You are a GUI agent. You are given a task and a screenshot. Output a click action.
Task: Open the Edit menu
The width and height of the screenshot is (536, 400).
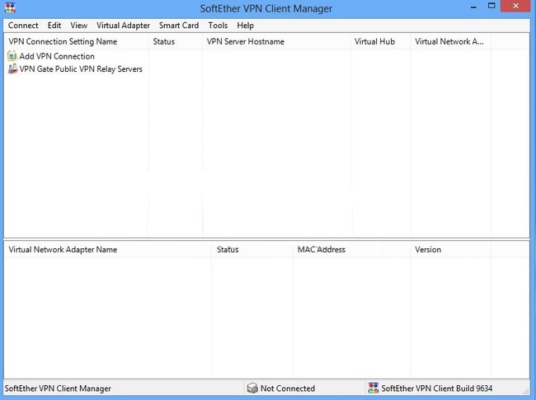[54, 26]
